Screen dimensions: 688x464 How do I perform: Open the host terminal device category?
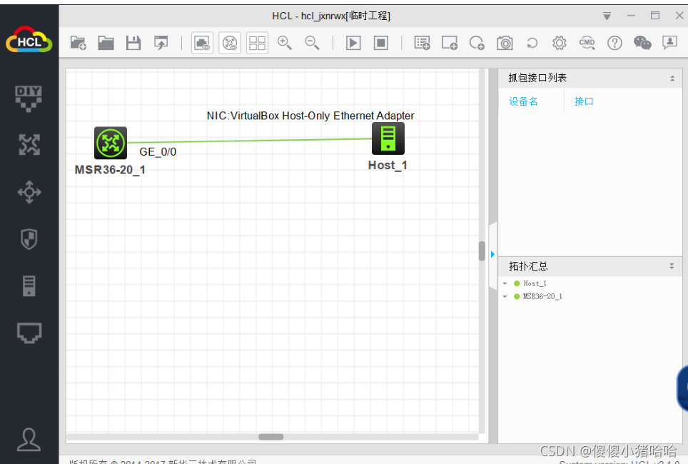29,286
